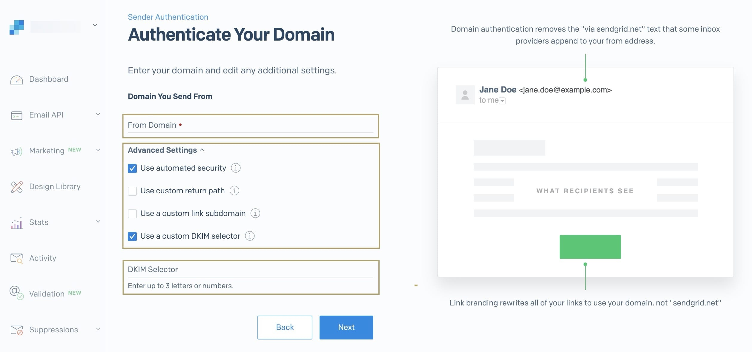
Task: Uncheck Use a custom DKIM selector
Action: click(x=132, y=237)
